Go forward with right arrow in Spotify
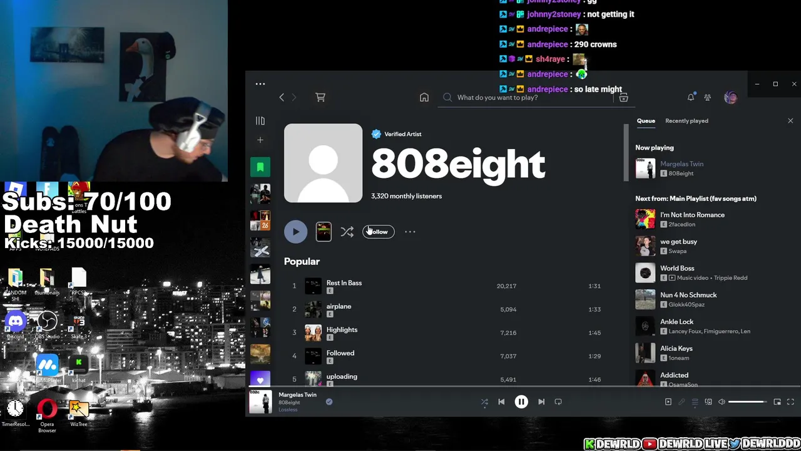This screenshot has height=451, width=801. [x=294, y=97]
